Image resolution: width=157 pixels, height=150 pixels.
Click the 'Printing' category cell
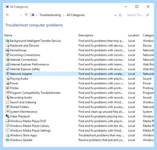[148, 88]
